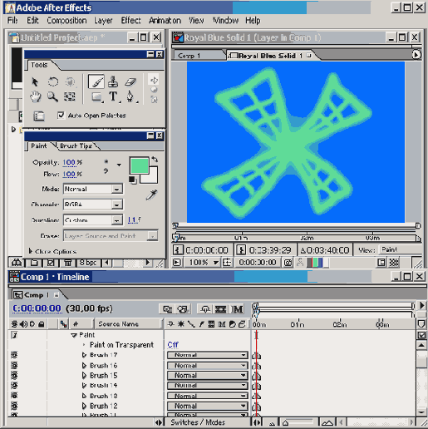
Task: Open the paint Mode dropdown
Action: 93,189
